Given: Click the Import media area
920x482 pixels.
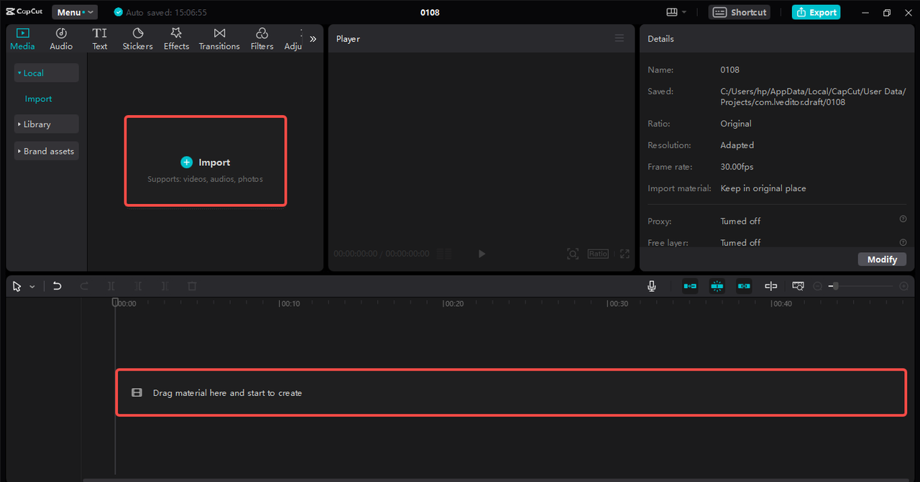Looking at the screenshot, I should [x=206, y=161].
